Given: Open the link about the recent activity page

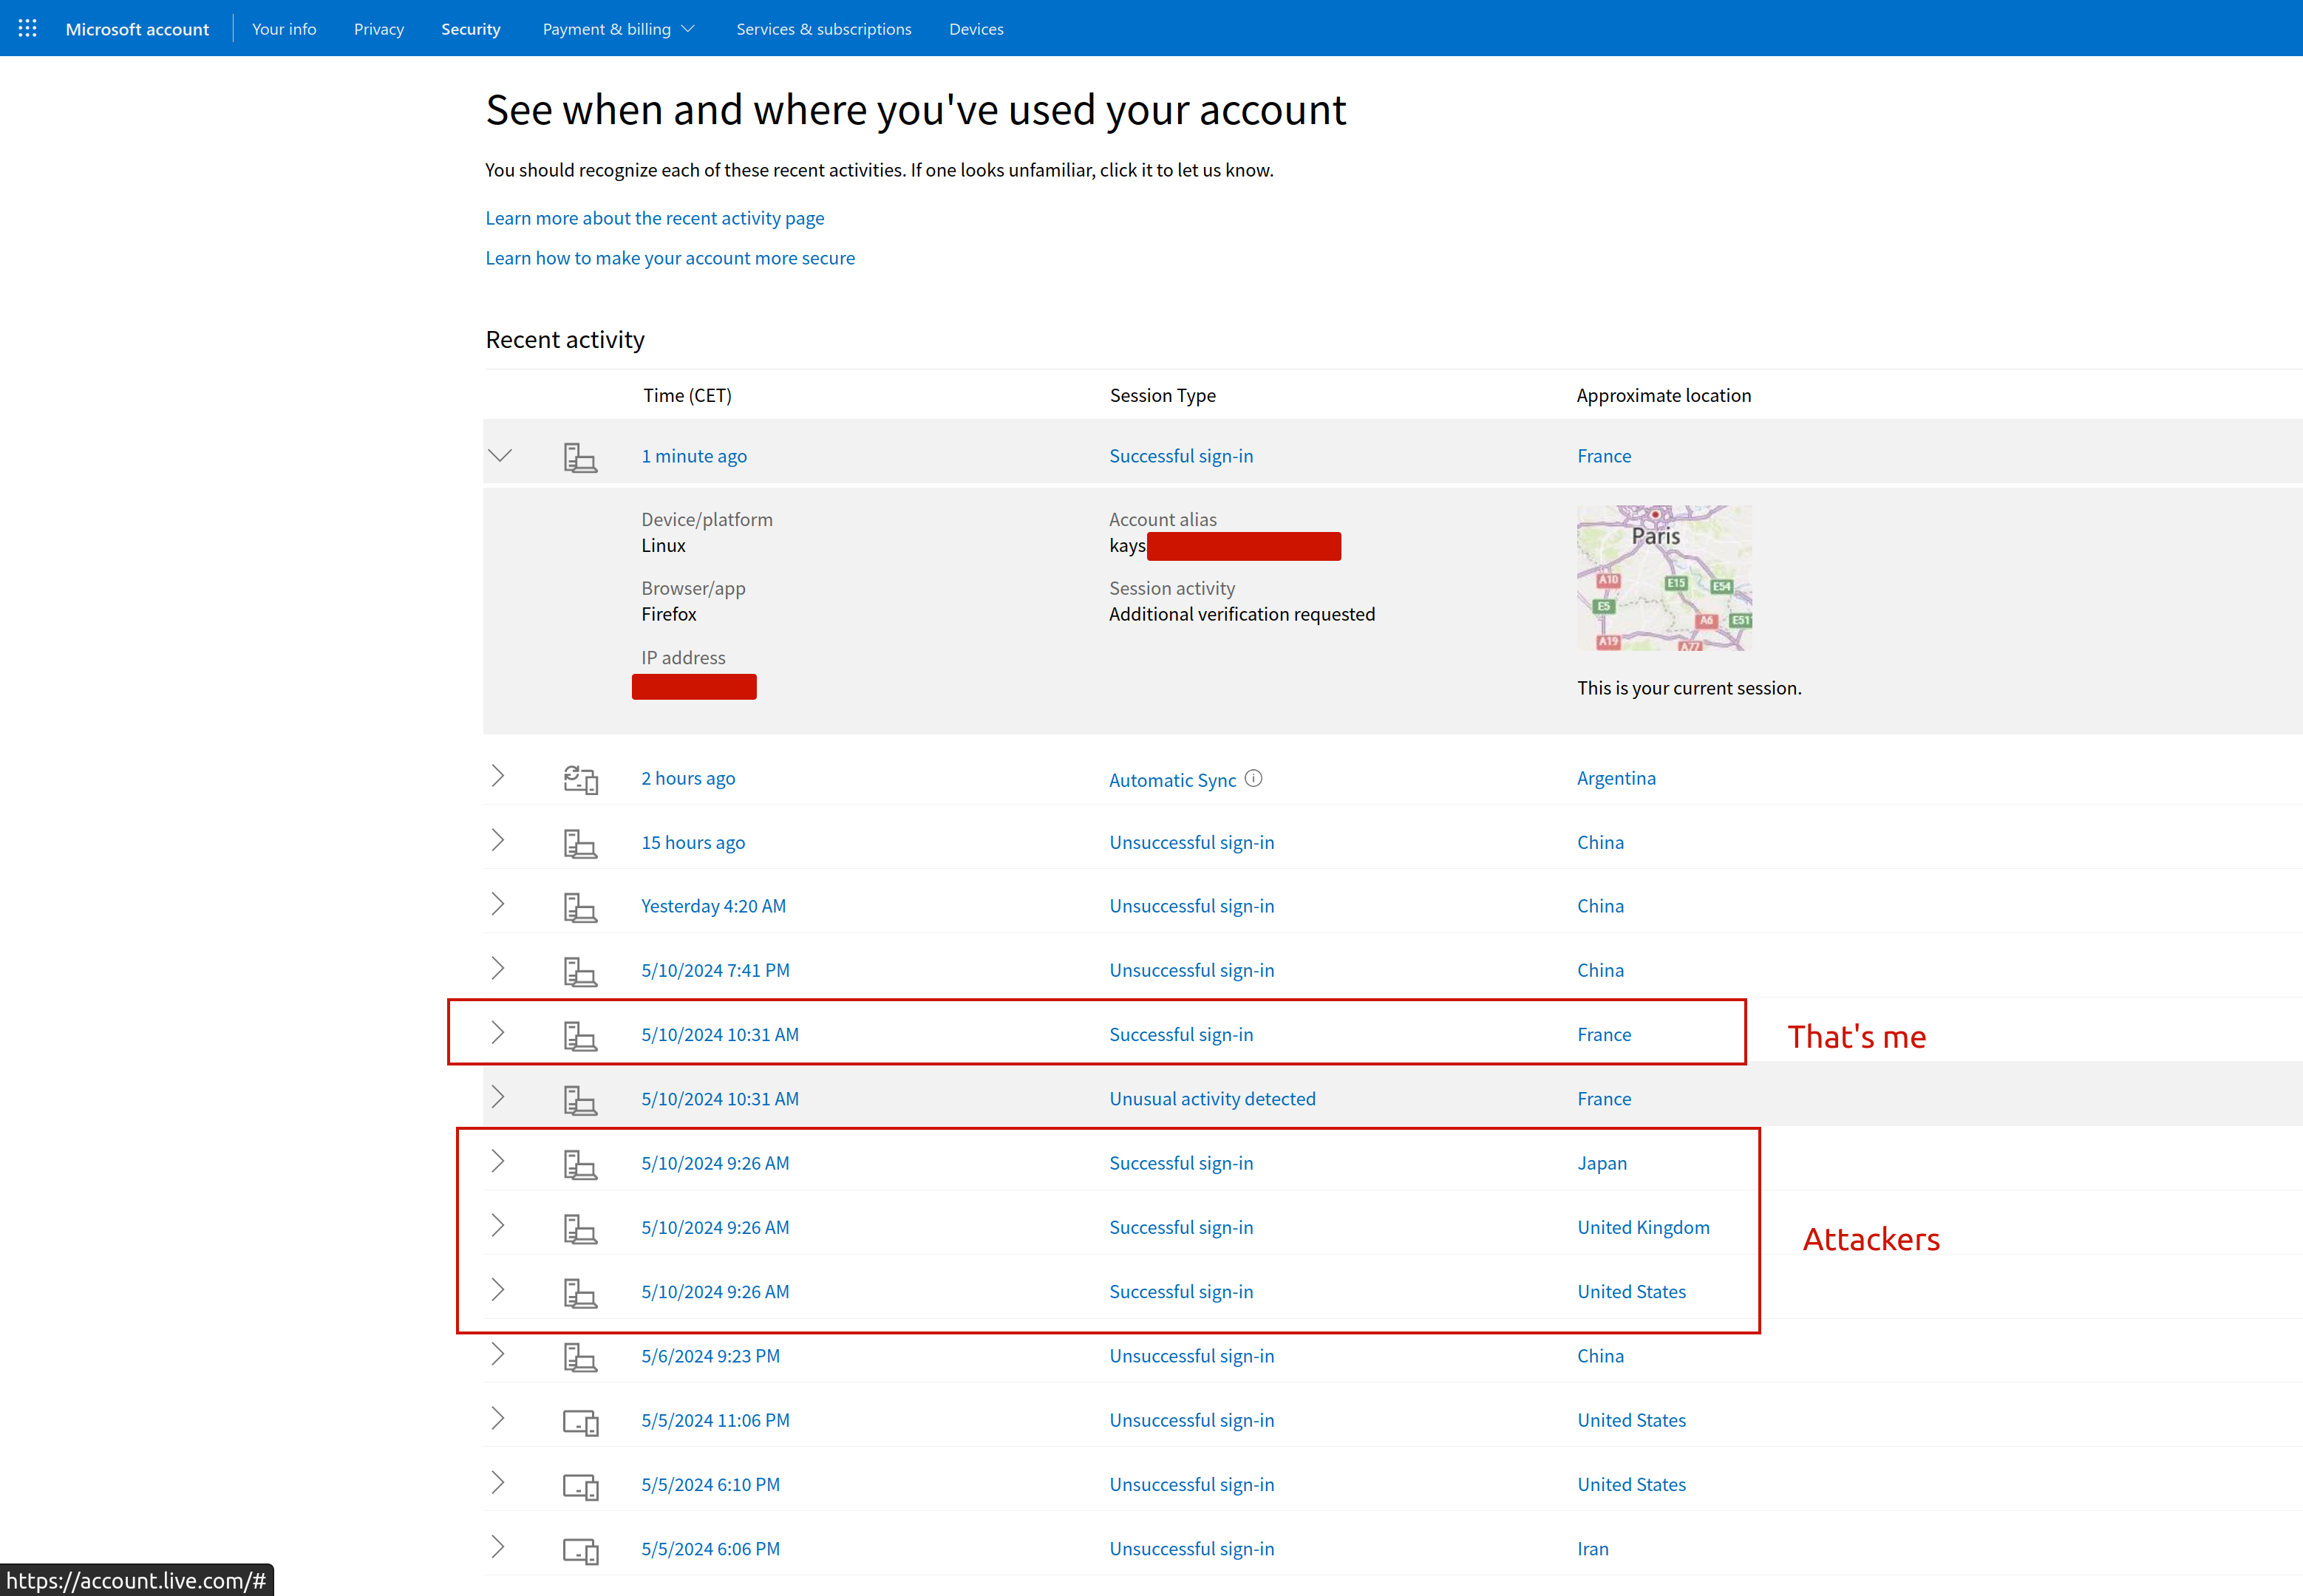Looking at the screenshot, I should coord(654,218).
